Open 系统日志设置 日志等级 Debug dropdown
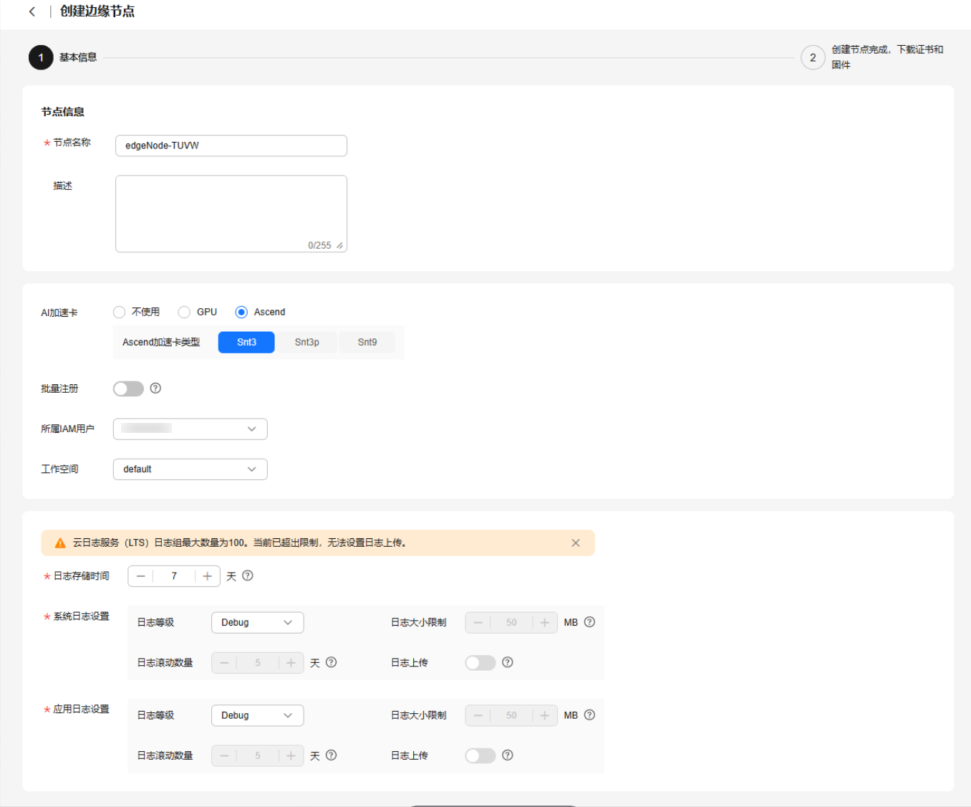This screenshot has width=971, height=807. (257, 622)
